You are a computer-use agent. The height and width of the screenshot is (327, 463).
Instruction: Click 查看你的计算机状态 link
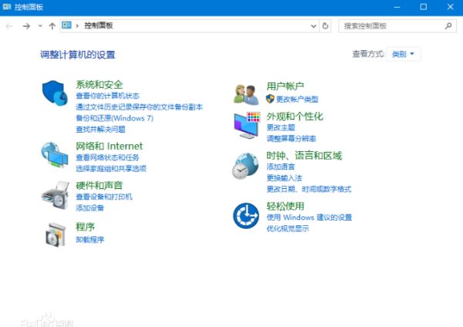tap(107, 96)
